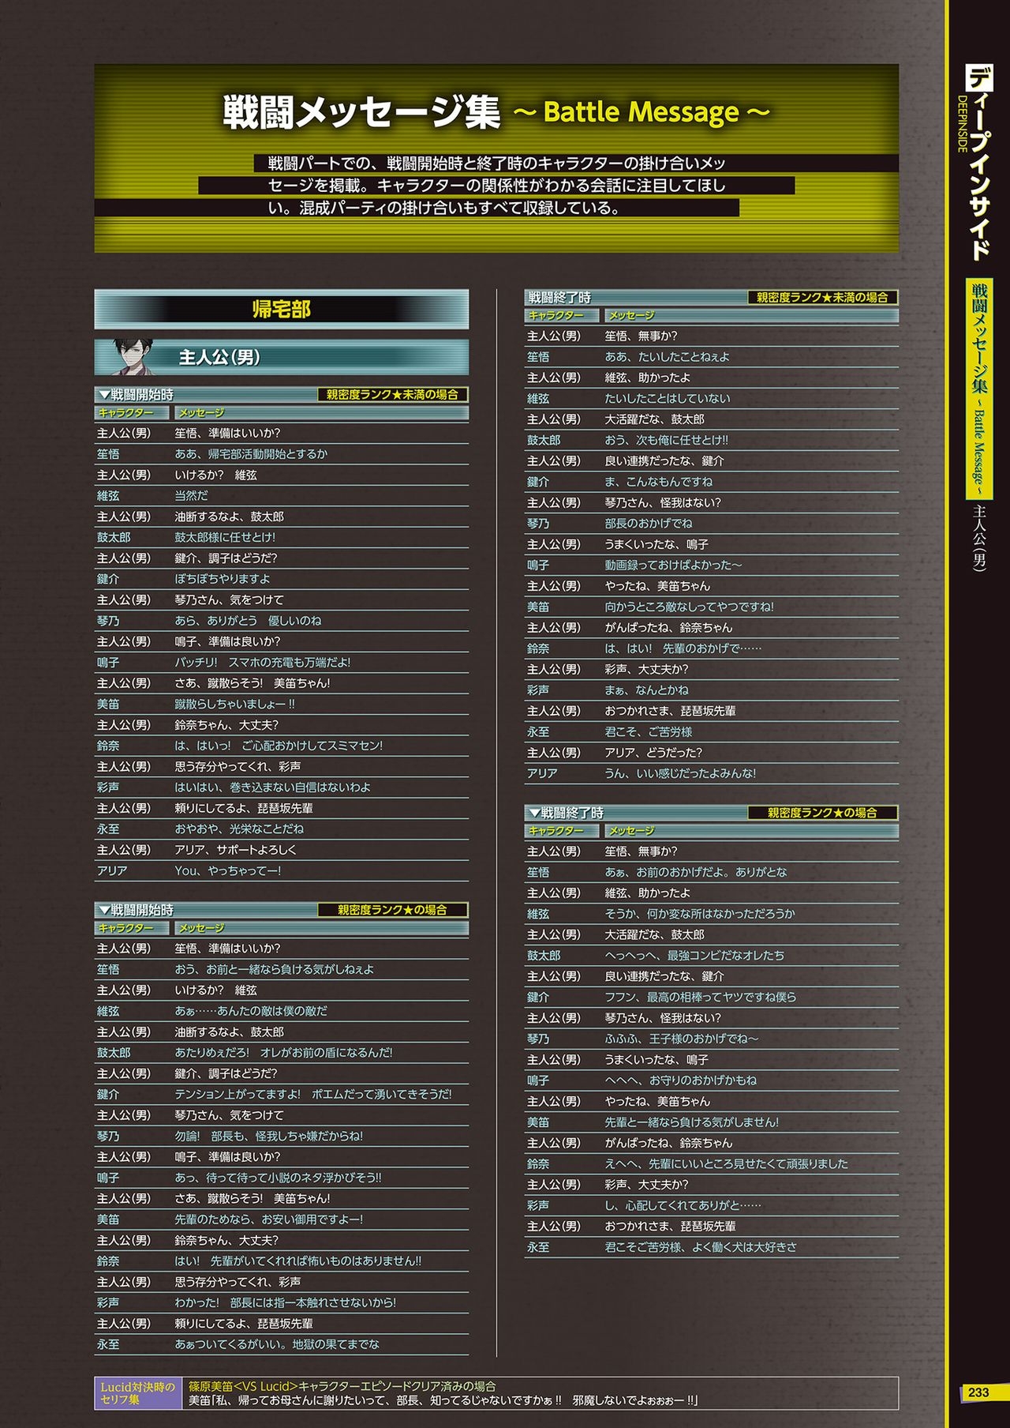Select "あたりめぇだろ! オレがお前の盾になるんだ!"
1010x1428 pixels.
pos(283,1053)
